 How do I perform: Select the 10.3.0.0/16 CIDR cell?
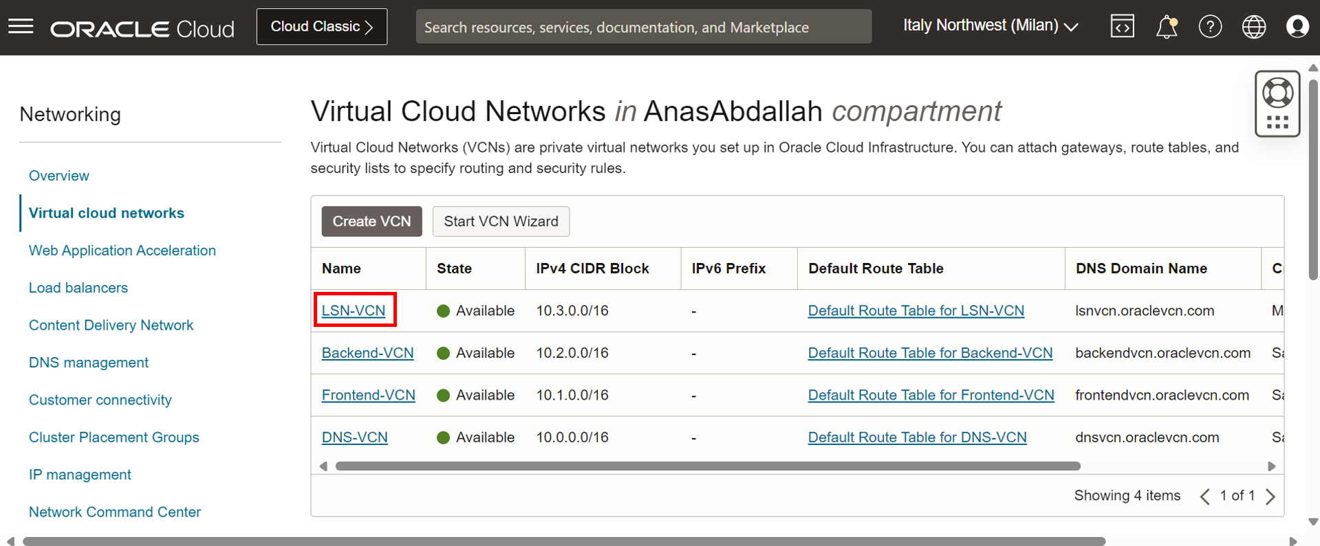click(572, 310)
